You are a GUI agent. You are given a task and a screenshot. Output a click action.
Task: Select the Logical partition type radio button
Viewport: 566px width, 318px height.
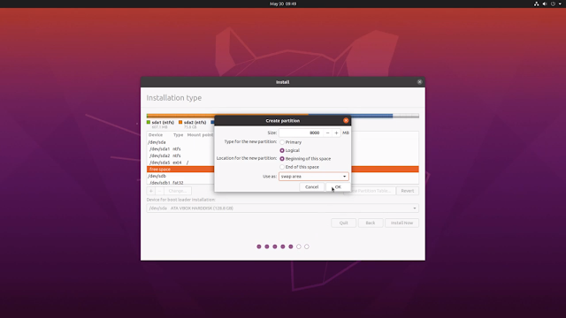[282, 150]
